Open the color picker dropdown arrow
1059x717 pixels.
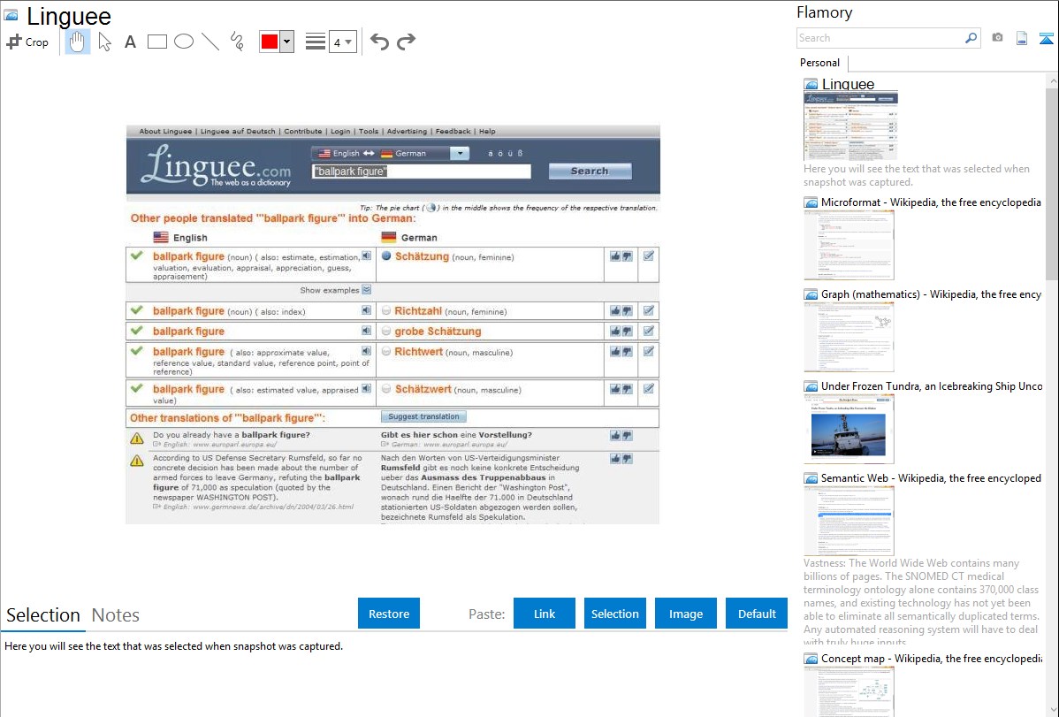tap(287, 42)
